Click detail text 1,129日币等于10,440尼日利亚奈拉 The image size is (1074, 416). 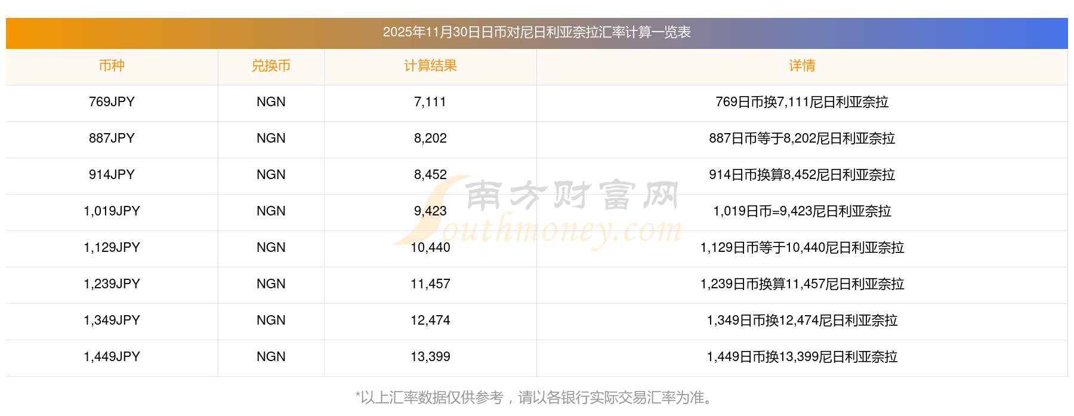802,248
